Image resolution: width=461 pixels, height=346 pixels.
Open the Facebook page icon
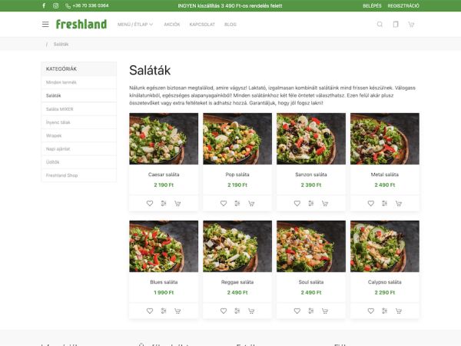pyautogui.click(x=44, y=5)
